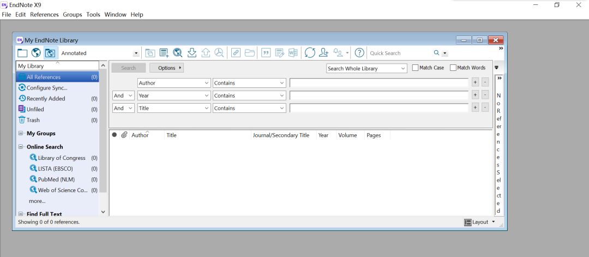Open the Quick Search options dropdown arrow
589x257 pixels.
[445, 53]
